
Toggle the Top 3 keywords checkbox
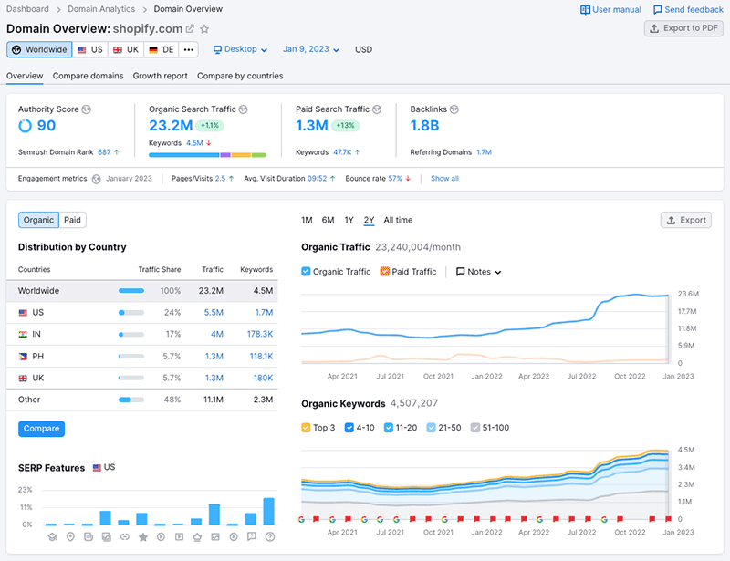306,428
